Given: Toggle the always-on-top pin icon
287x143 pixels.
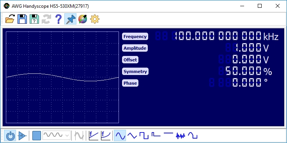Looking at the screenshot, I should 71,19.
